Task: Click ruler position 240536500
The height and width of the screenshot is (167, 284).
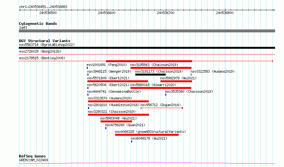Action: 48,13
